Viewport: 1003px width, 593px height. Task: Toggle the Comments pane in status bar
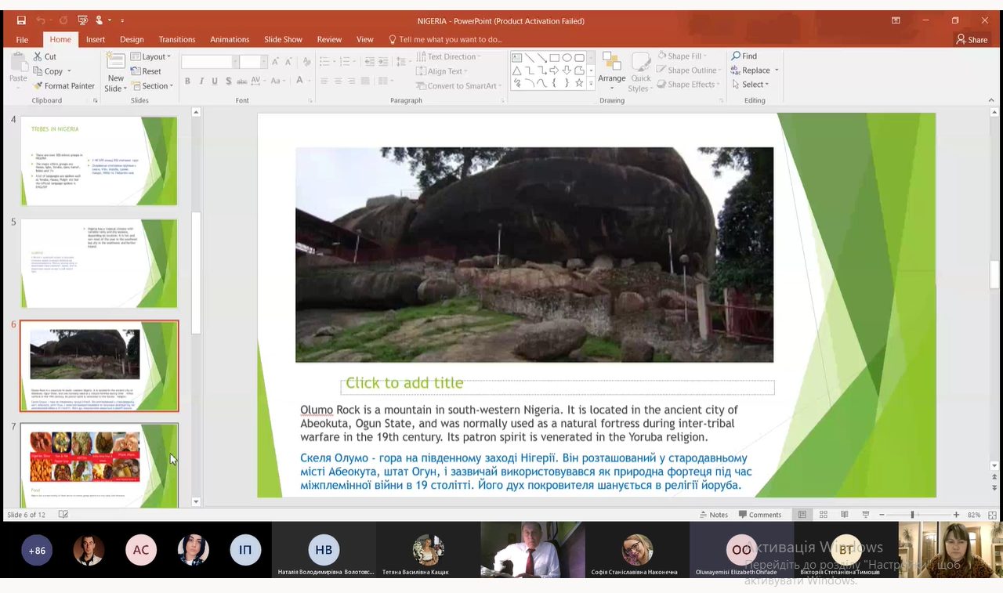click(x=759, y=515)
